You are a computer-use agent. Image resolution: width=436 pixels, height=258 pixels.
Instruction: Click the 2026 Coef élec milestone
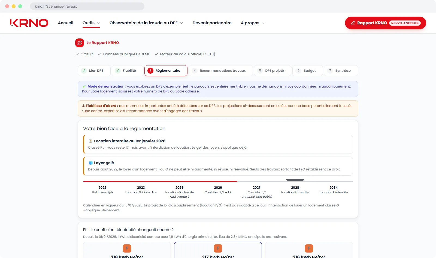click(x=218, y=190)
